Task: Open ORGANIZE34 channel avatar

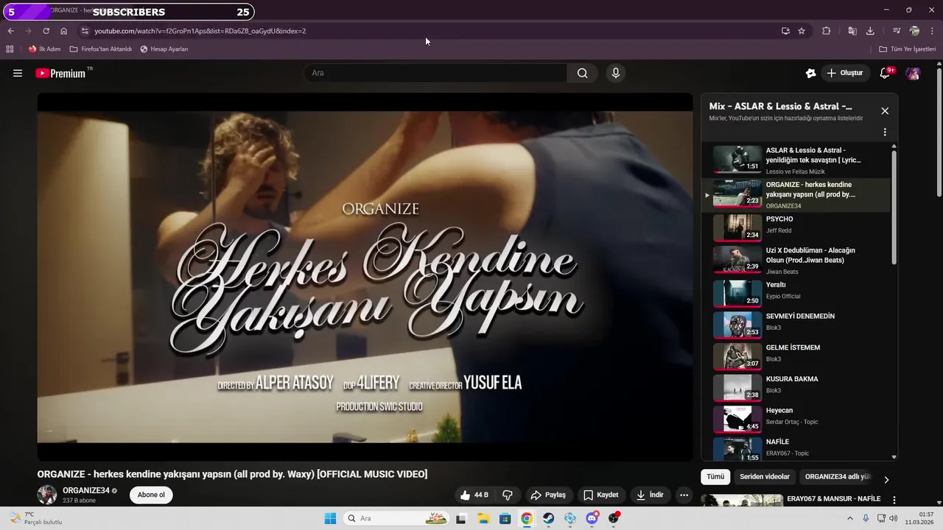Action: coord(47,495)
